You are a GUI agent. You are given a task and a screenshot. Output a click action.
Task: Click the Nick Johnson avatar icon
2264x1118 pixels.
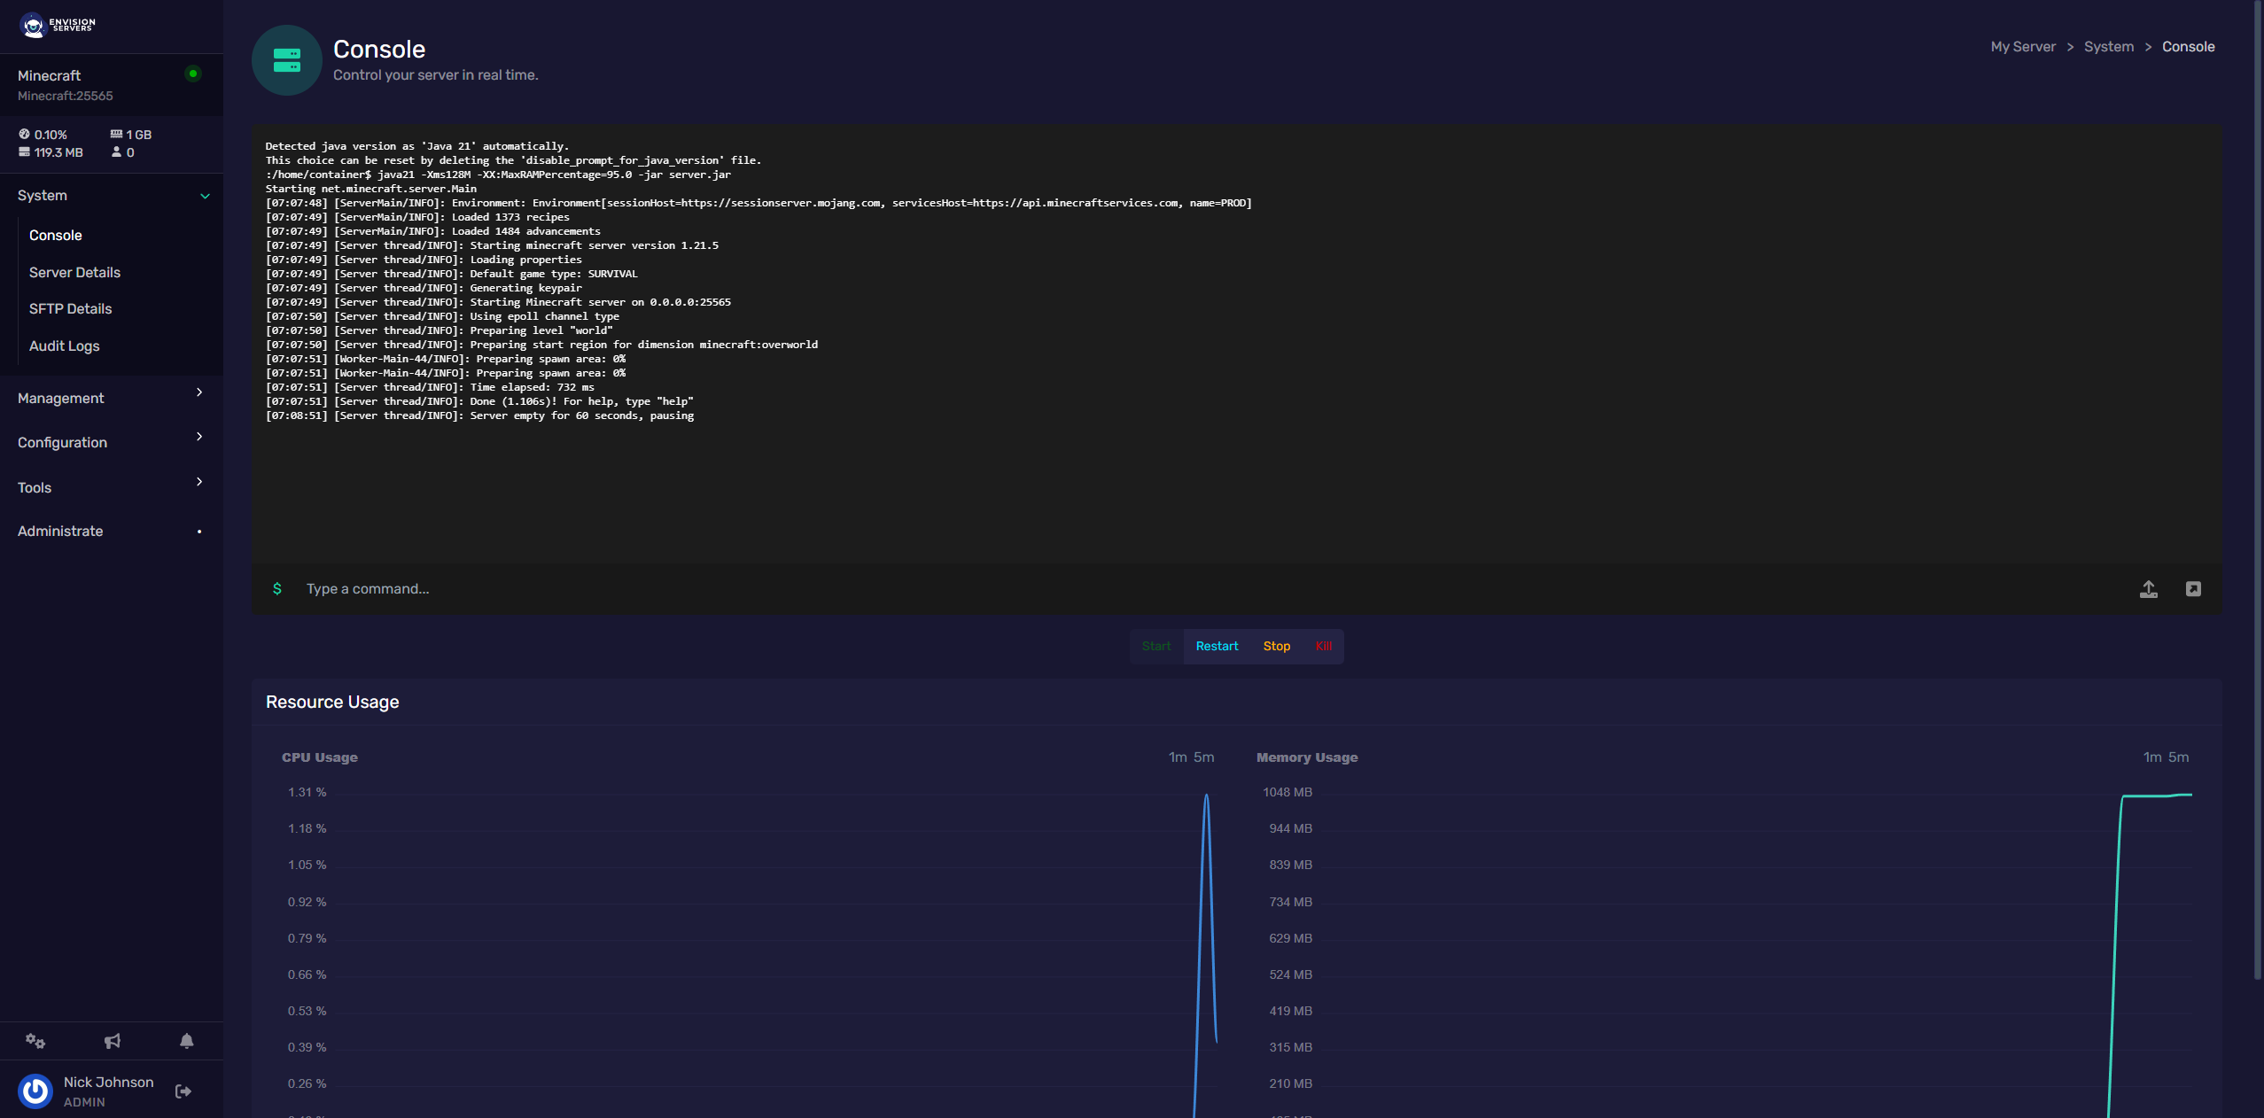click(x=35, y=1091)
